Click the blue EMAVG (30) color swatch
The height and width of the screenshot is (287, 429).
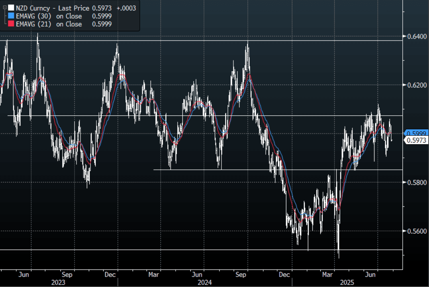11,16
